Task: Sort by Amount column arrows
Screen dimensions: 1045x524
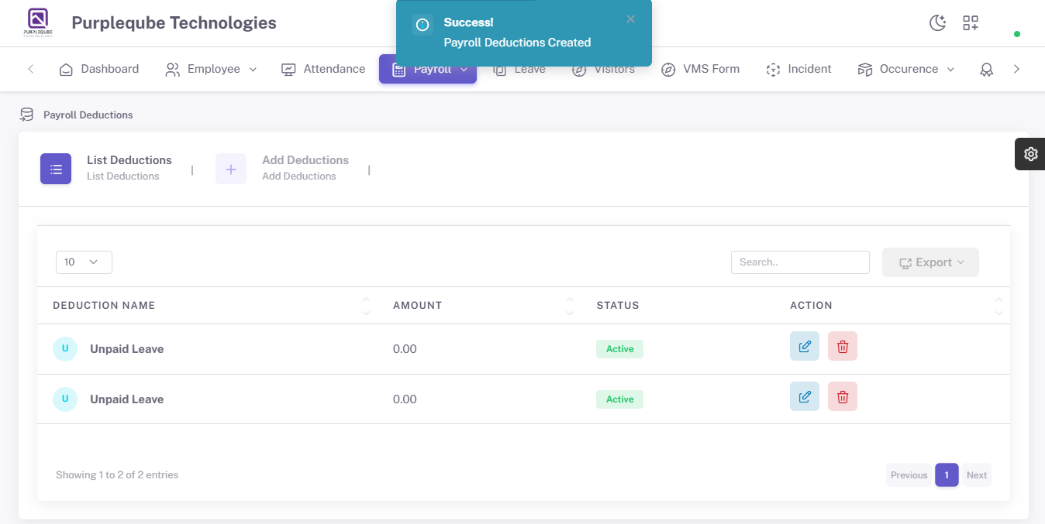Action: 570,306
